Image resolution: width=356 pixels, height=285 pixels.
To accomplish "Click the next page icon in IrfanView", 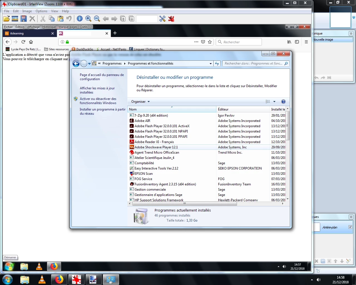I will 132,19.
